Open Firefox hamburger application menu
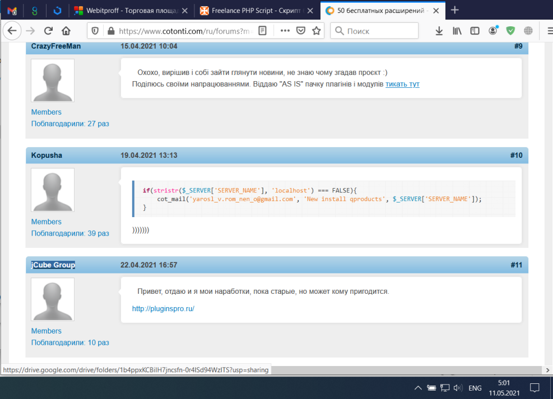The height and width of the screenshot is (399, 553). [x=546, y=31]
